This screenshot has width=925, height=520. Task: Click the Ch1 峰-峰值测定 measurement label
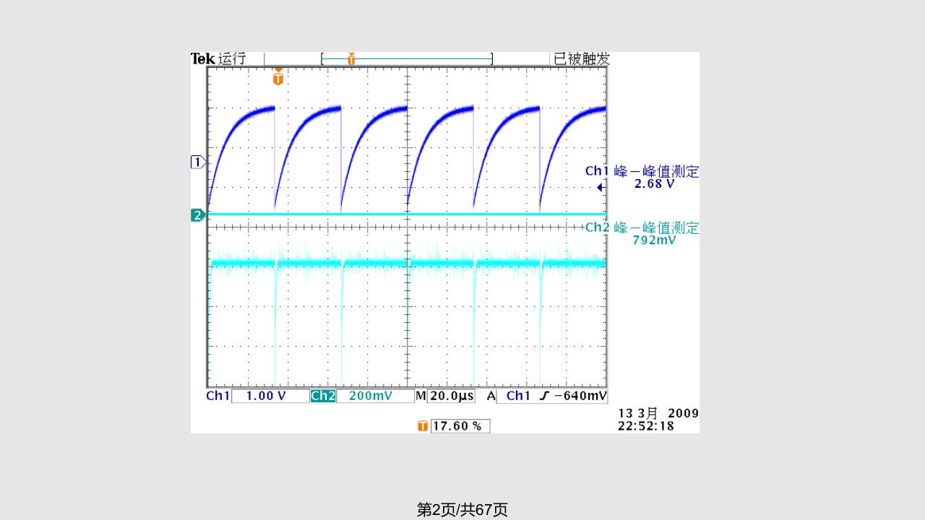tap(642, 172)
